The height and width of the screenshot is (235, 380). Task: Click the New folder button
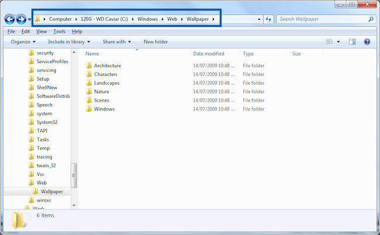coord(156,42)
